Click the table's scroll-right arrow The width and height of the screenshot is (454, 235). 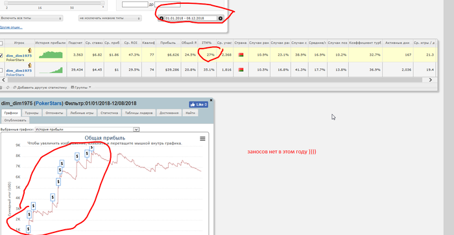pos(431,80)
